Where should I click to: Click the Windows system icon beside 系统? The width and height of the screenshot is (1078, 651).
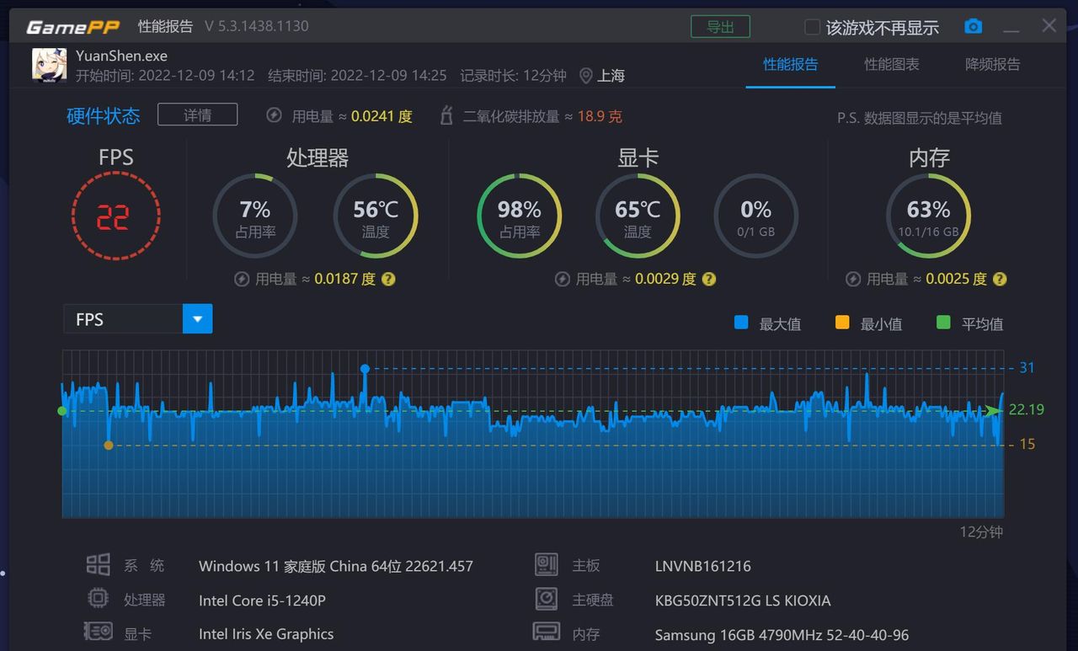98,565
